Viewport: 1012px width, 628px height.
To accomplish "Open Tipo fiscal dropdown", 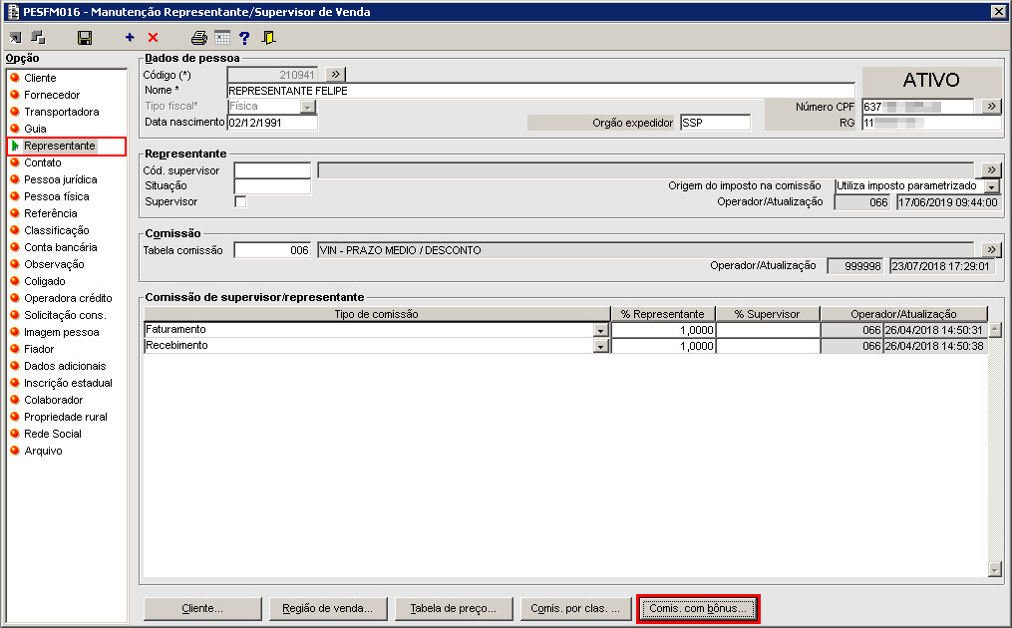I will (308, 107).
